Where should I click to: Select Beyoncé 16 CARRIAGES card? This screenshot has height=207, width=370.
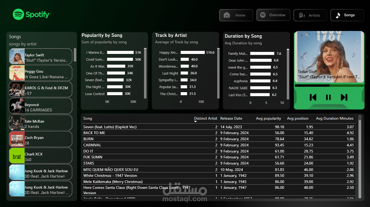pos(41,106)
